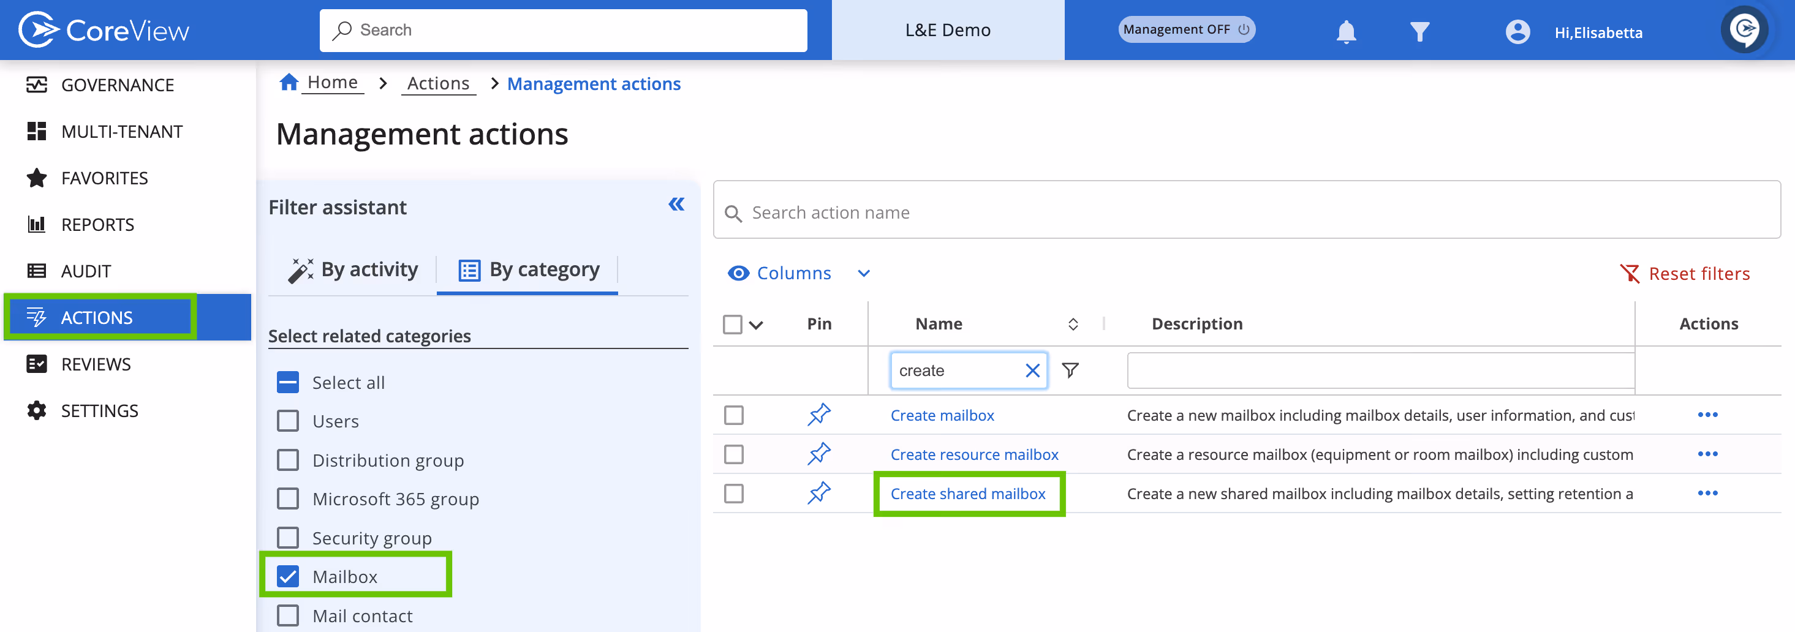Toggle Management OFF switch
Viewport: 1795px width, 632px height.
point(1186,29)
